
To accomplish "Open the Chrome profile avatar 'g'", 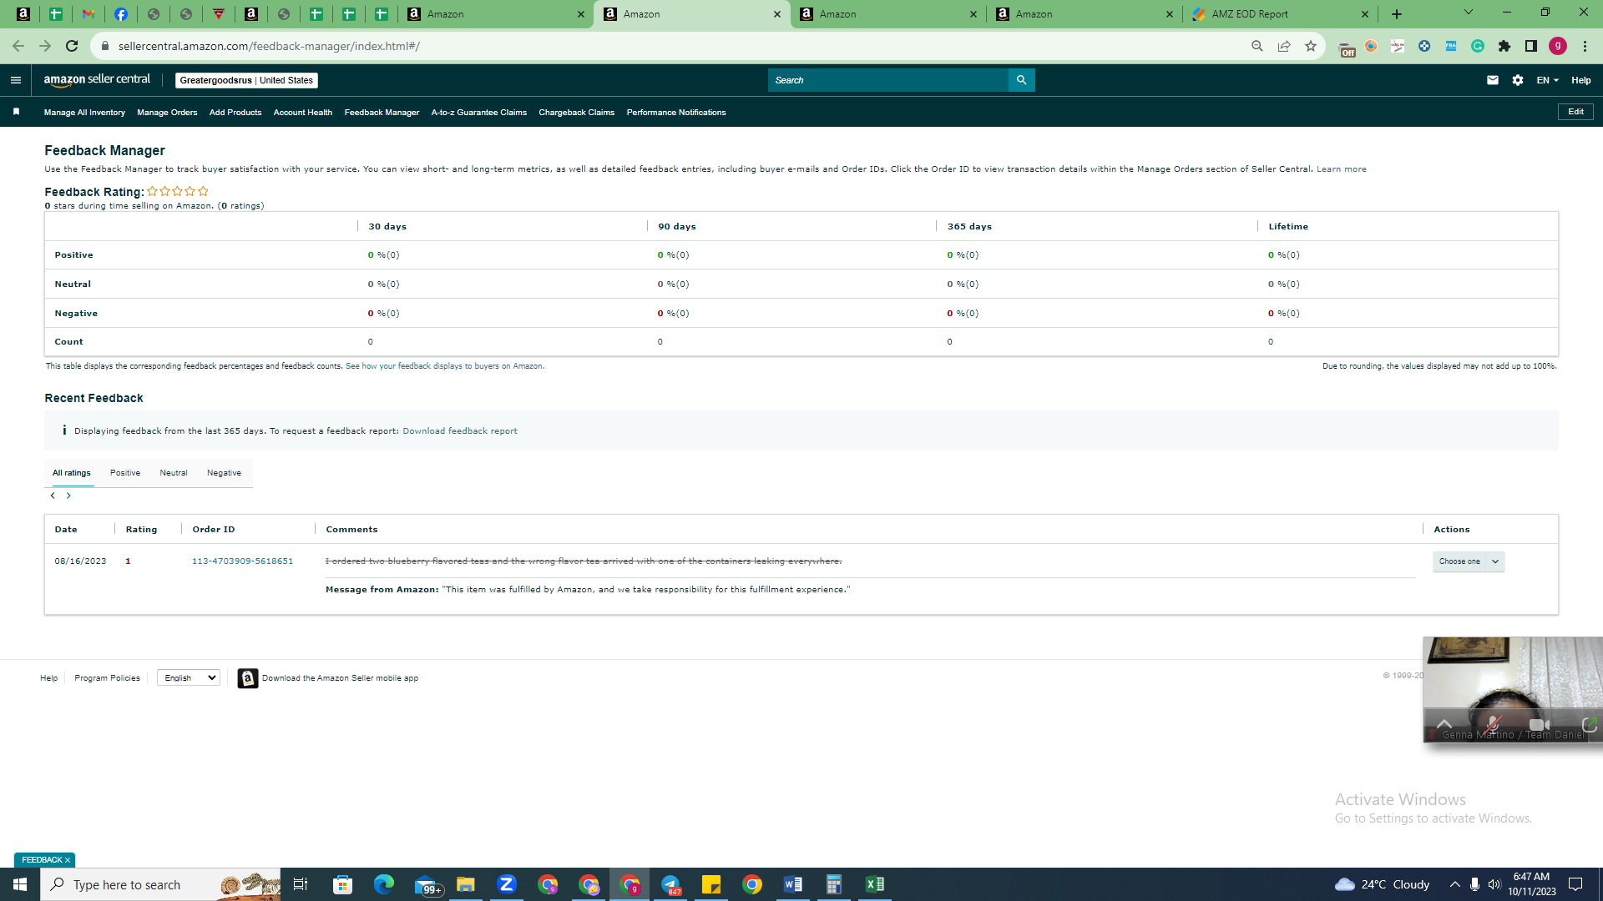I will [1558, 46].
